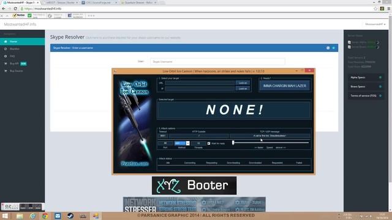Click the Praetox.com text in LOIC
The image size is (392, 220).
tap(135, 164)
